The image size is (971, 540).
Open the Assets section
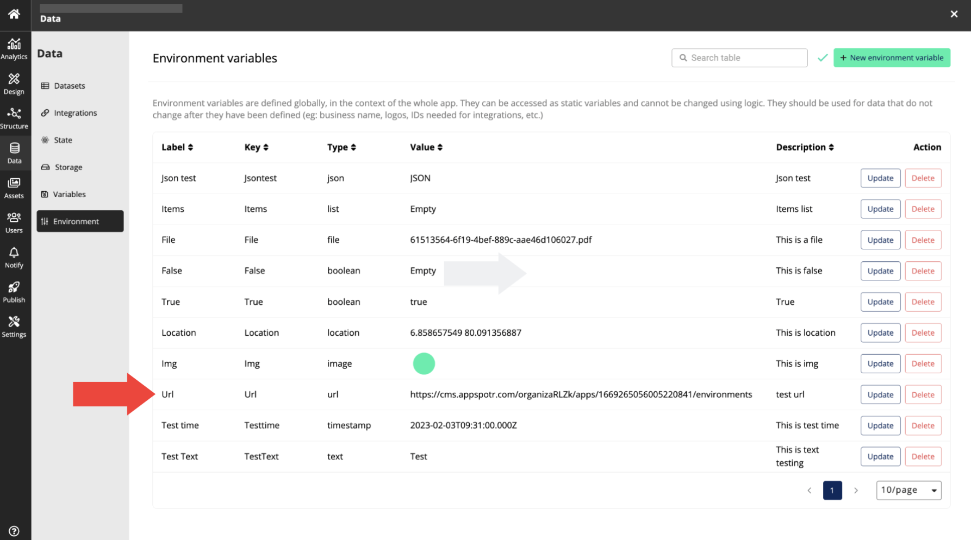14,188
